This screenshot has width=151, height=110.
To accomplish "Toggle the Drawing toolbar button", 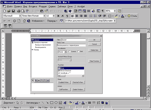I will 93,11.
